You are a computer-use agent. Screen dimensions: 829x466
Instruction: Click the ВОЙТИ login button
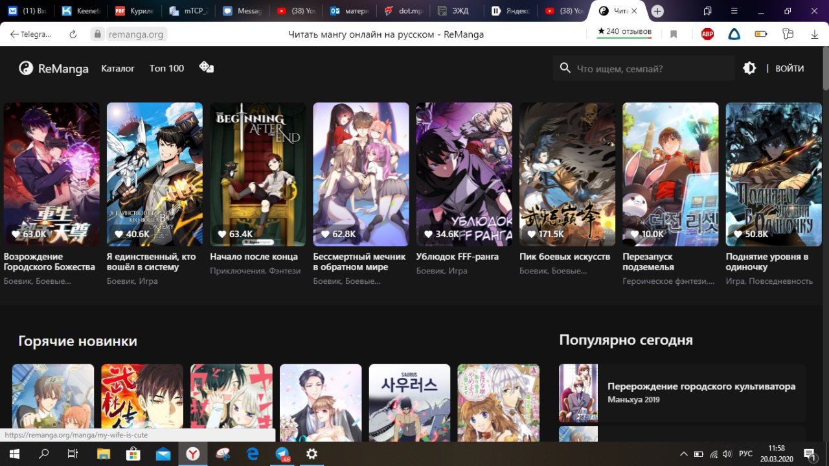pos(789,68)
